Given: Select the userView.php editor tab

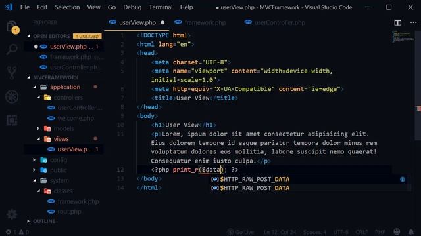Looking at the screenshot, I should pos(137,23).
